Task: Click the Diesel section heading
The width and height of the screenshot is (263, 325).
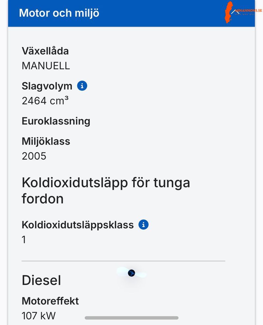Action: coord(41,280)
